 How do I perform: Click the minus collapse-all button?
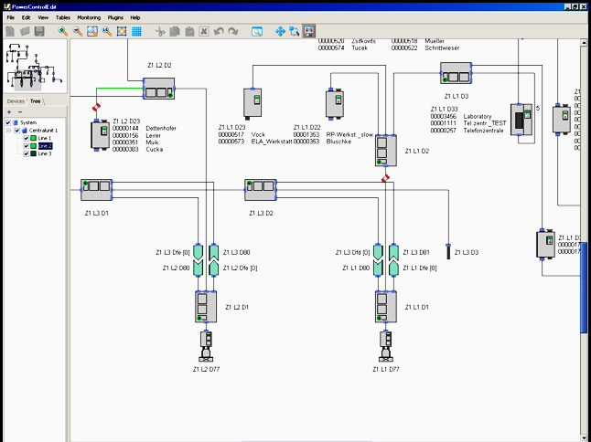point(20,111)
